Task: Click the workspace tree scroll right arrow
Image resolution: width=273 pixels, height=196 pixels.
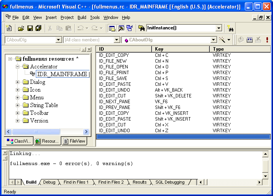Action: 86,131
